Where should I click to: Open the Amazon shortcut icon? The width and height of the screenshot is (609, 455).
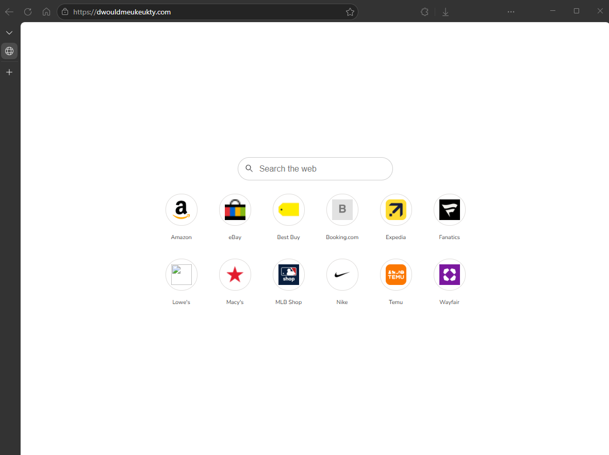click(x=182, y=210)
